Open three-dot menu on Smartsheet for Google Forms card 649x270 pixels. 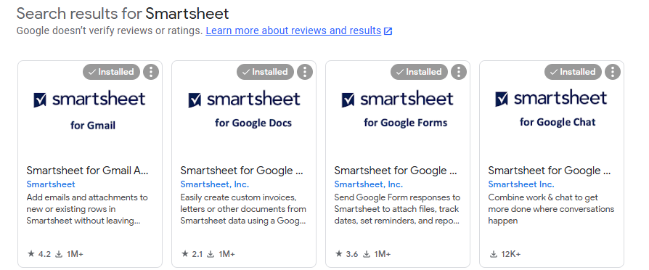point(459,72)
